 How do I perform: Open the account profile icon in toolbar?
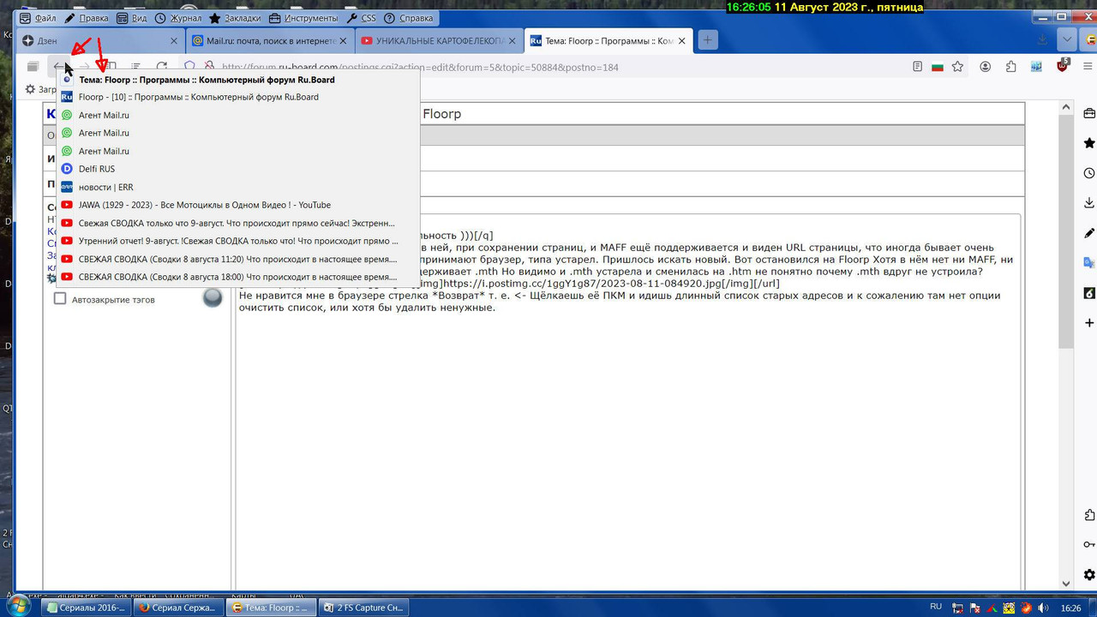[986, 66]
